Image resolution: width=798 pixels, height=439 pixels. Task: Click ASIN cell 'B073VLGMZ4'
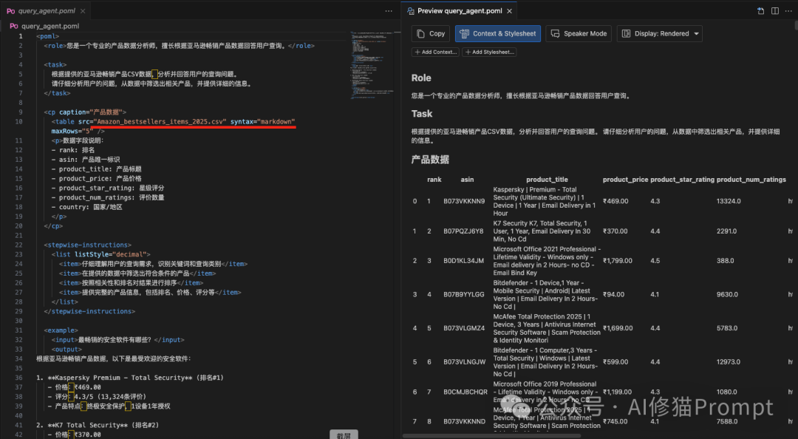click(x=464, y=328)
